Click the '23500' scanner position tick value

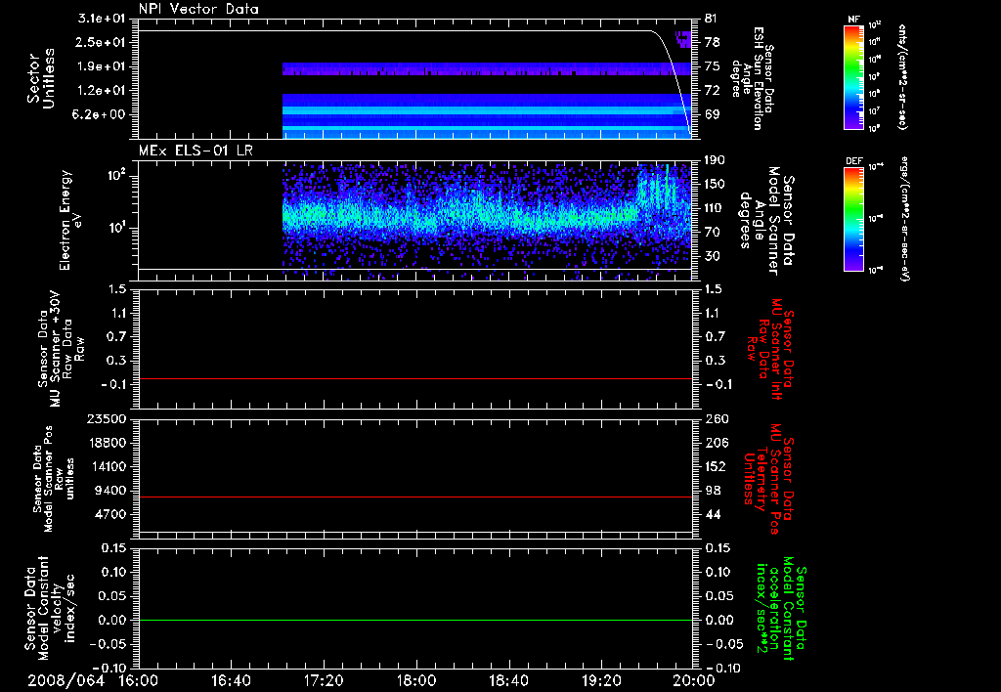tap(106, 418)
